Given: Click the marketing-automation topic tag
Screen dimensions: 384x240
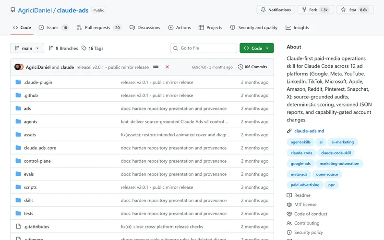Looking at the screenshot, I should click(339, 164).
